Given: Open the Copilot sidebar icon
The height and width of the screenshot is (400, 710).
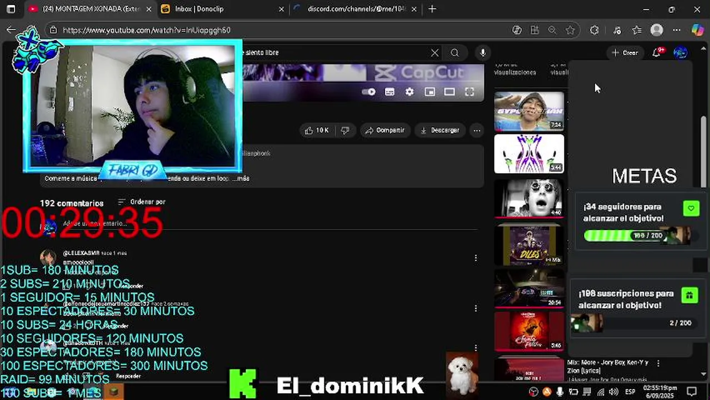Looking at the screenshot, I should (x=698, y=30).
